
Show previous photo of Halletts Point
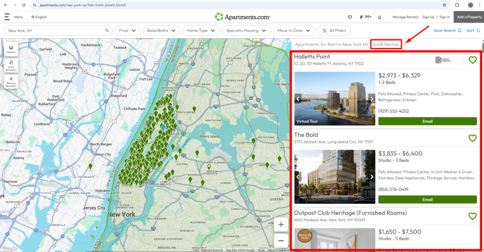pos(298,99)
